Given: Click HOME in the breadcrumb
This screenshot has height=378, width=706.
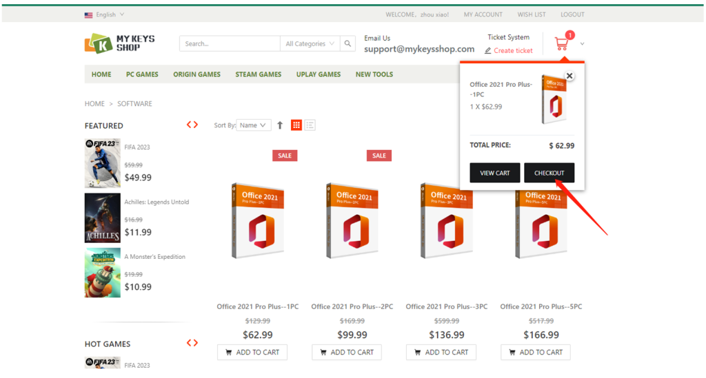Looking at the screenshot, I should click(94, 104).
